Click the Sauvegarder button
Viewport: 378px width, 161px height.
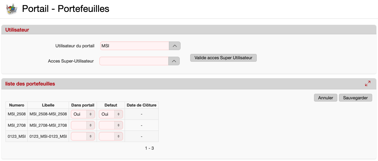tap(355, 98)
